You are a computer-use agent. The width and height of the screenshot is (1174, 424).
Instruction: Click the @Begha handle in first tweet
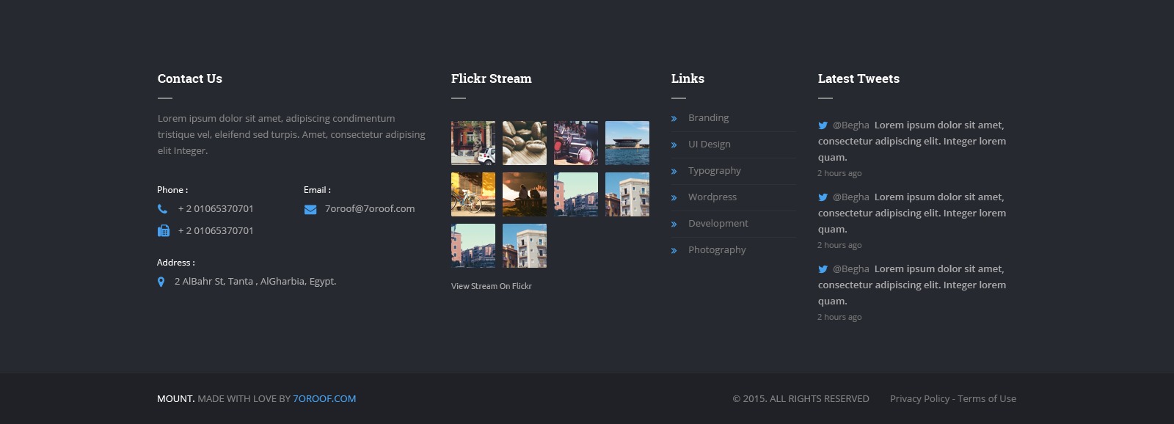(851, 125)
